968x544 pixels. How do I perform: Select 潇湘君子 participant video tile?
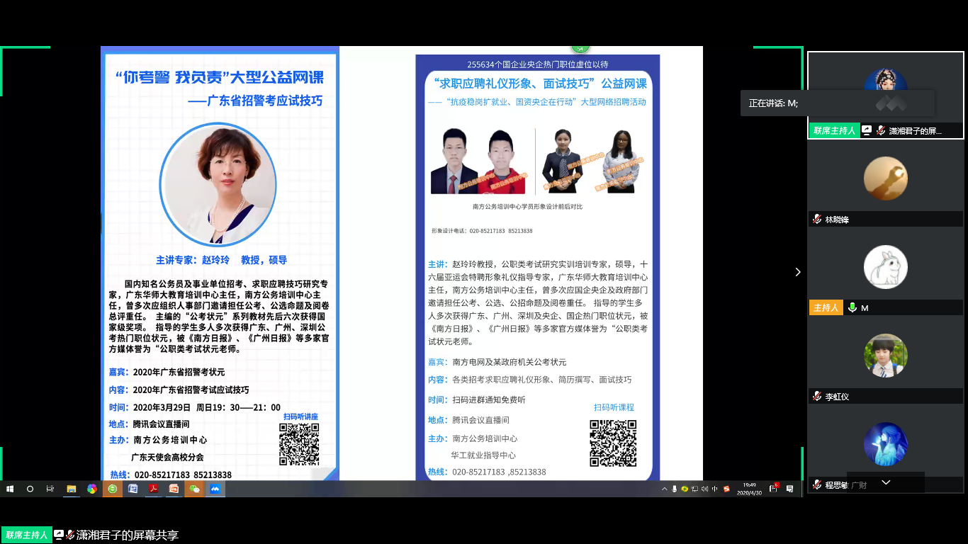coord(886,95)
